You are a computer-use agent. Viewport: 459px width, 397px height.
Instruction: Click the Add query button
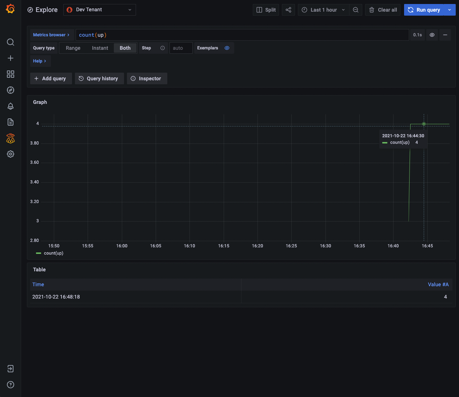click(x=51, y=78)
